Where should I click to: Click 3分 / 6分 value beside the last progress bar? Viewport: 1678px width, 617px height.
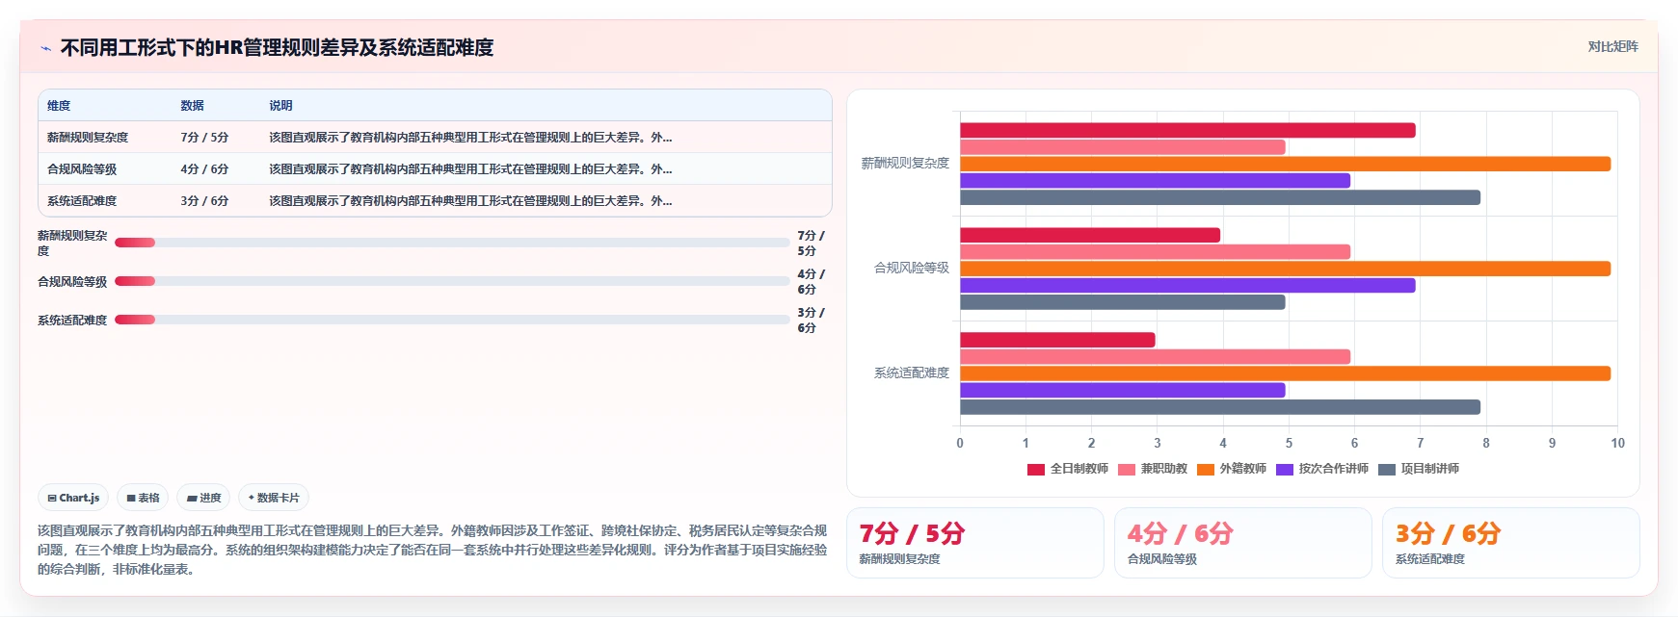point(811,320)
